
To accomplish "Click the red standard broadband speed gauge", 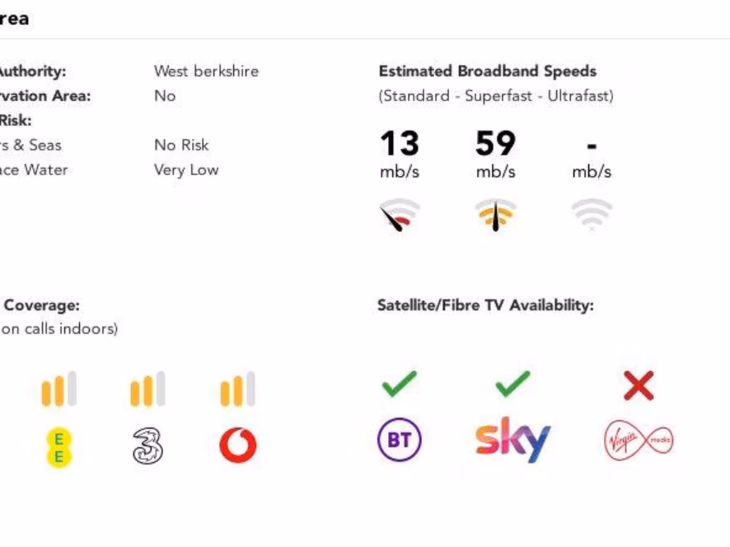I will point(399,215).
